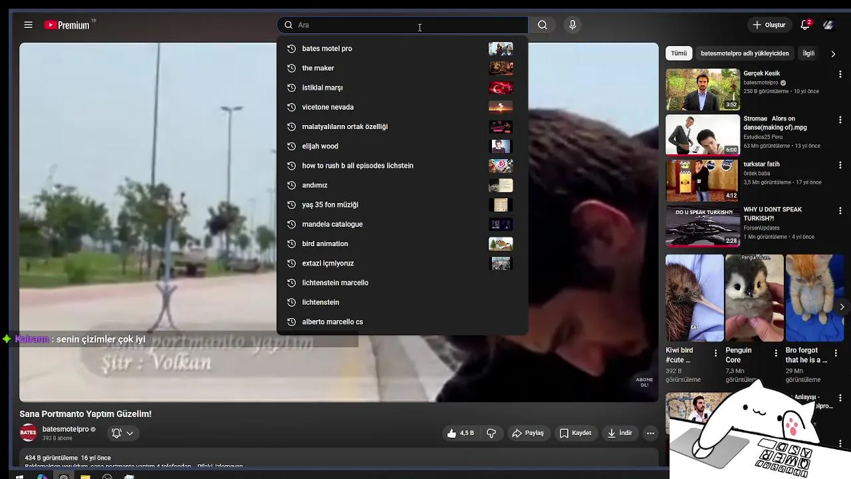Open the 'Kiwi bird #cute' short

tap(695, 298)
